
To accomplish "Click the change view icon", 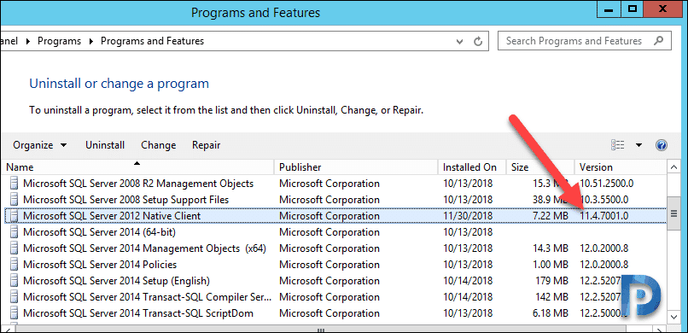I will point(618,145).
